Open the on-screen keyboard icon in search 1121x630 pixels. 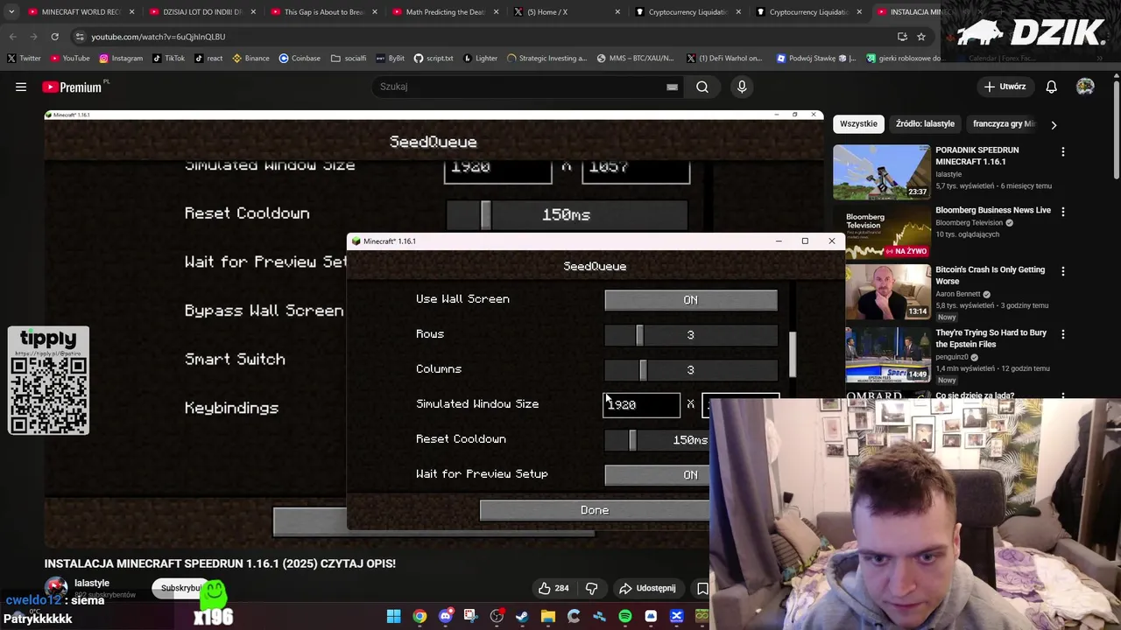(672, 87)
